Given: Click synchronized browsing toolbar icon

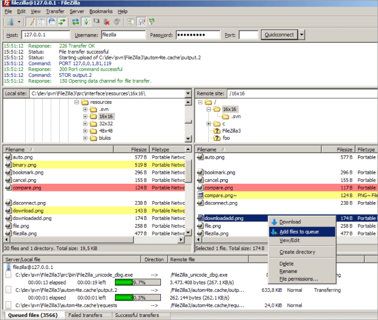Looking at the screenshot, I should (x=152, y=22).
